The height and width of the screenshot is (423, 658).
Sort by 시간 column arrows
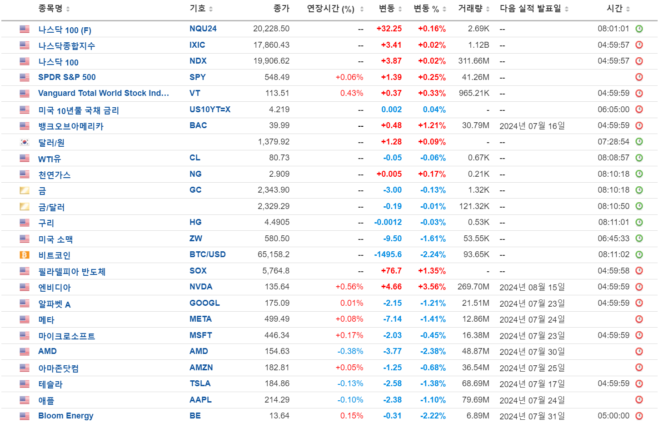click(628, 9)
